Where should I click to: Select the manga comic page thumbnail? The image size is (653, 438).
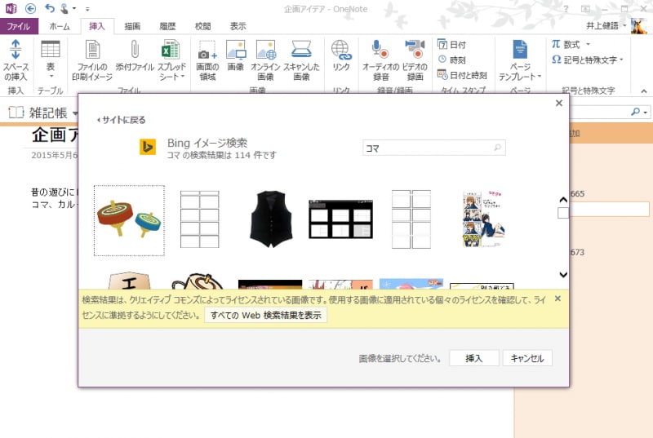[482, 219]
